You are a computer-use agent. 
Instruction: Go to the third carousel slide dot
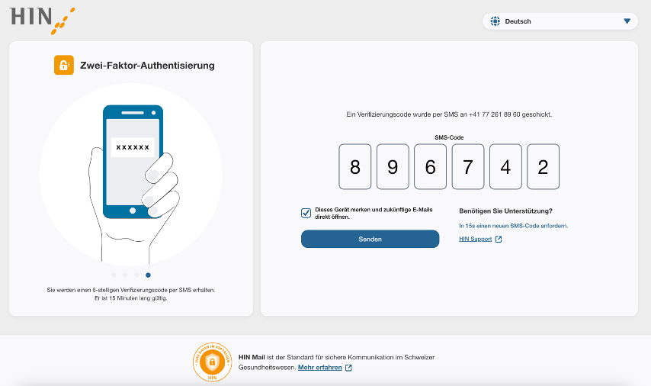coord(136,275)
